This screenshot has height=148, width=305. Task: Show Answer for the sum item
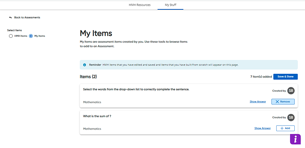click(262, 128)
